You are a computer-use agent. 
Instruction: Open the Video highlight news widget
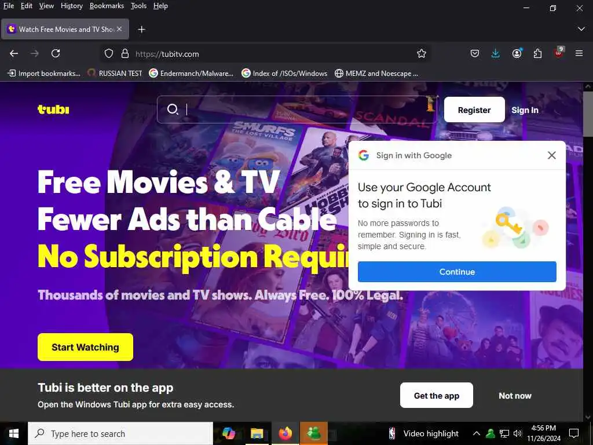pyautogui.click(x=423, y=433)
